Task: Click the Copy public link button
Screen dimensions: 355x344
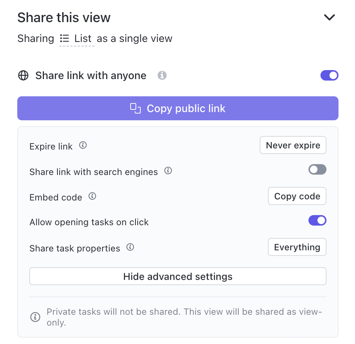Action: coord(177,108)
